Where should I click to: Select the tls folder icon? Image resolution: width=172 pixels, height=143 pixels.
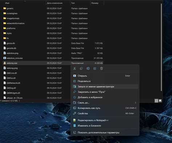(x=5, y=38)
